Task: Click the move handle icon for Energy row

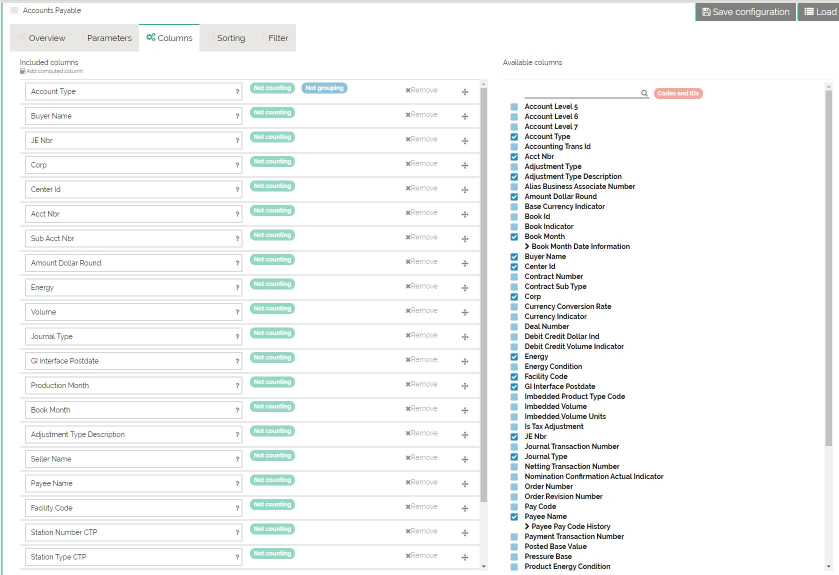Action: click(x=464, y=288)
